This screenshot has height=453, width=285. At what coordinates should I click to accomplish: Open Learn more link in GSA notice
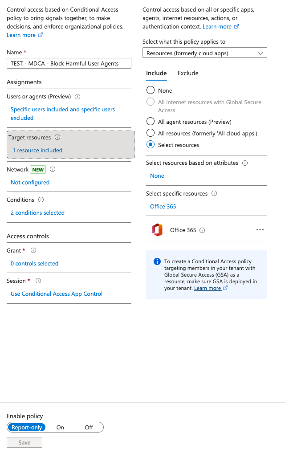208,288
